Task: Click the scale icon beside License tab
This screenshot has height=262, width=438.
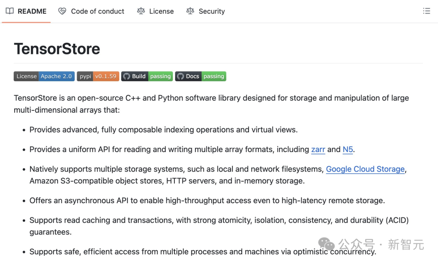Action: tap(141, 11)
